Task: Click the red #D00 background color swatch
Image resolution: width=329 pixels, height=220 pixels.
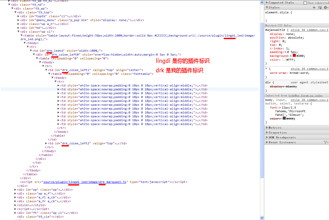Action: [294, 56]
